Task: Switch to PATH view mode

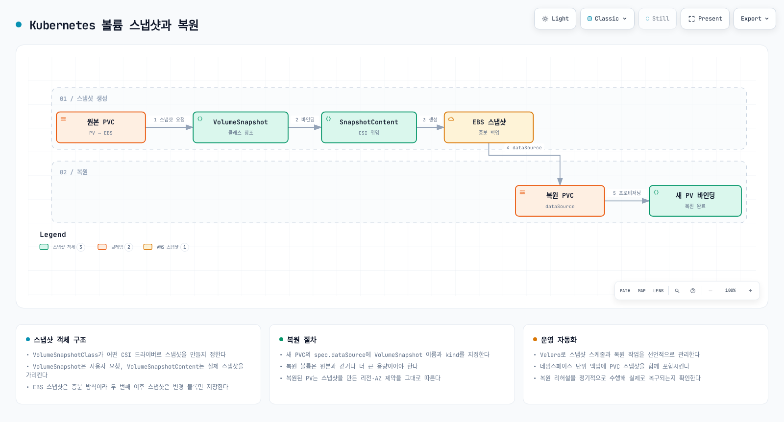Action: click(625, 291)
